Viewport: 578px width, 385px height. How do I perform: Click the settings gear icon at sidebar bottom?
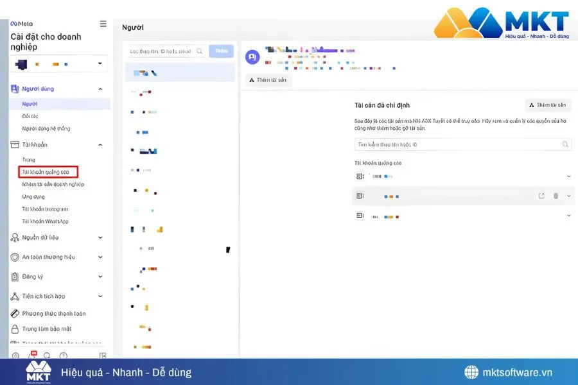[15, 355]
